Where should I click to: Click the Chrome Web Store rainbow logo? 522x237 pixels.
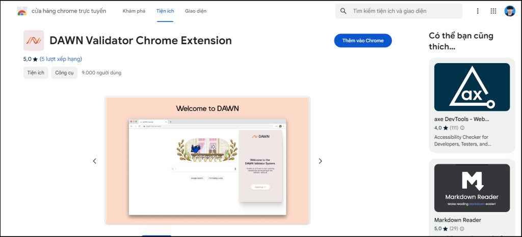pyautogui.click(x=22, y=11)
